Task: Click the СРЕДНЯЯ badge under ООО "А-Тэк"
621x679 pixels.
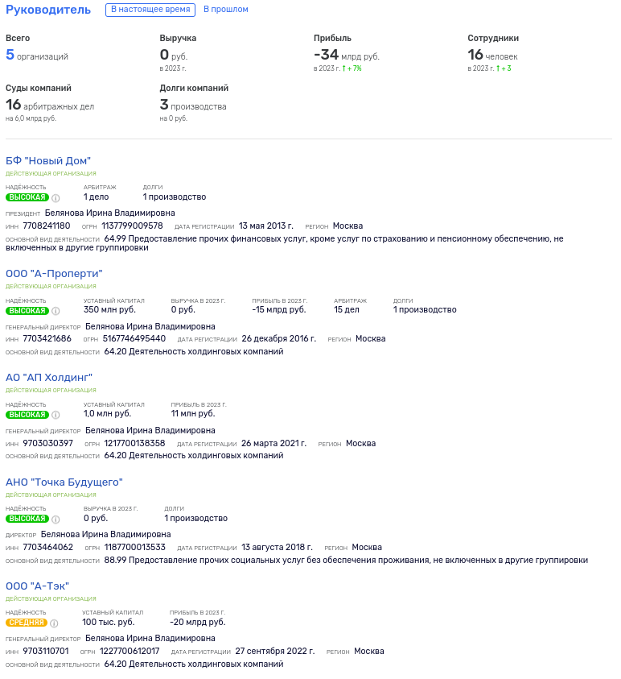Action: [27, 623]
